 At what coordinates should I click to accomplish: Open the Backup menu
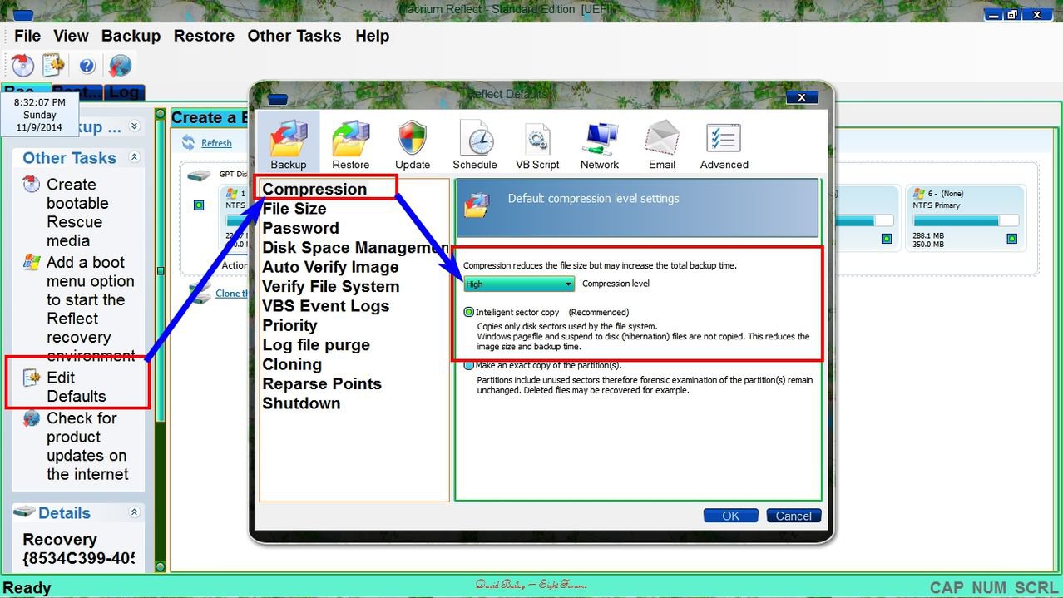[x=131, y=36]
